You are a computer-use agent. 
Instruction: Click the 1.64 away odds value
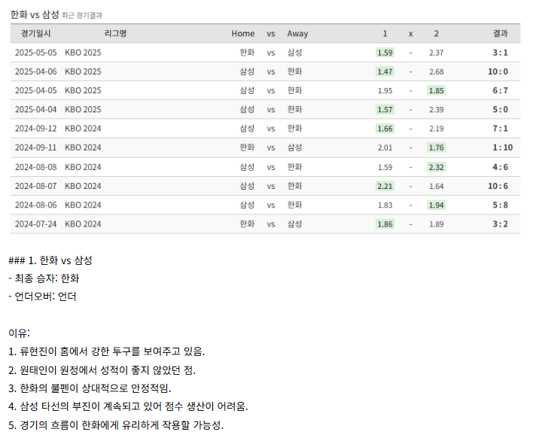(437, 186)
